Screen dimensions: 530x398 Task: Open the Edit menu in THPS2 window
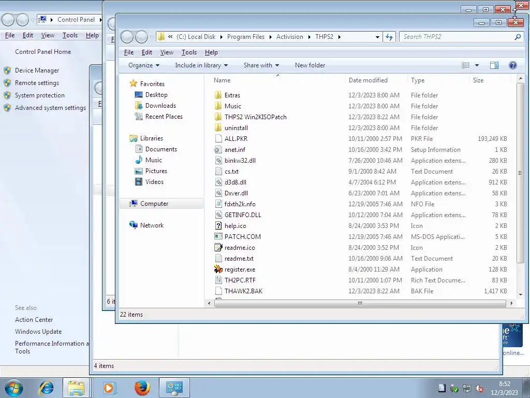point(146,52)
